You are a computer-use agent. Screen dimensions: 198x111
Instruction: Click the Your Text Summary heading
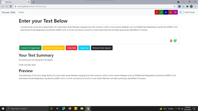[x=36, y=55]
